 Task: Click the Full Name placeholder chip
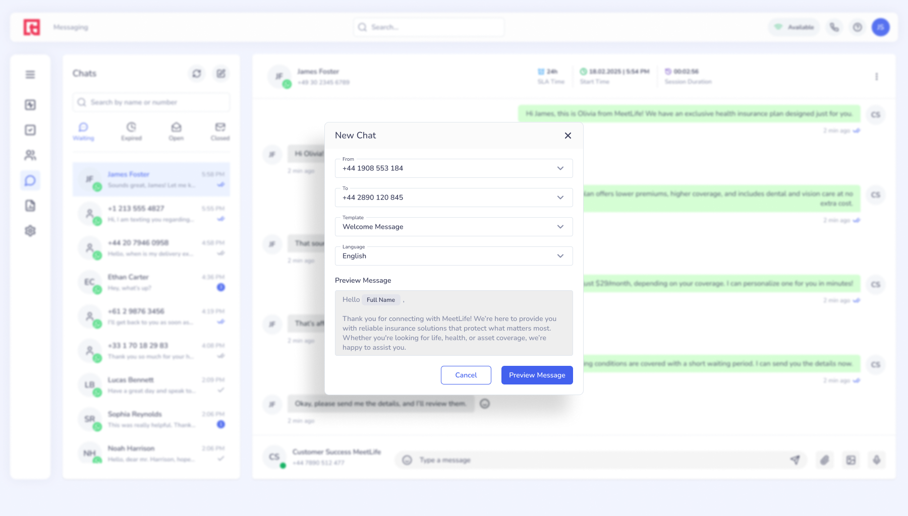(x=381, y=300)
